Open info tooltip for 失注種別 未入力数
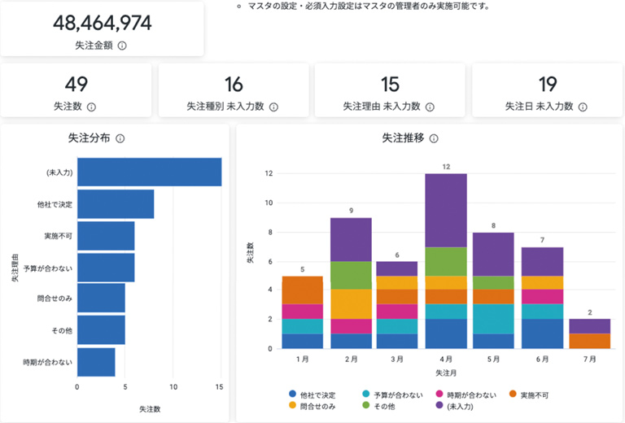 point(273,107)
